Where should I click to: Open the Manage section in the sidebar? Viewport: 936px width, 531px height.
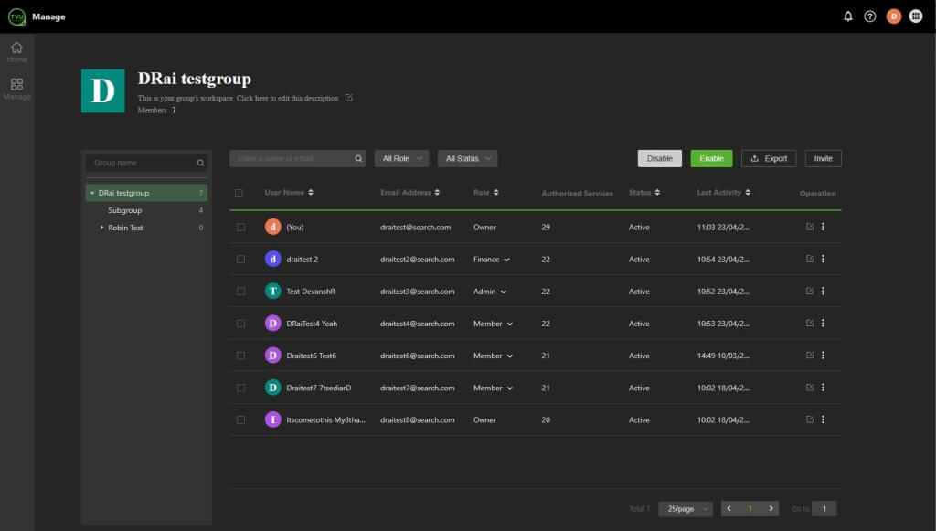tap(16, 89)
